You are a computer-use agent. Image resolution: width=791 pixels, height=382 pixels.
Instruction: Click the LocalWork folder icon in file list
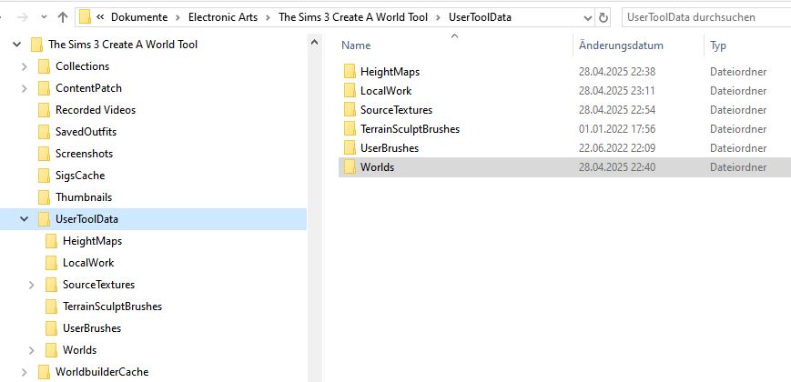350,91
